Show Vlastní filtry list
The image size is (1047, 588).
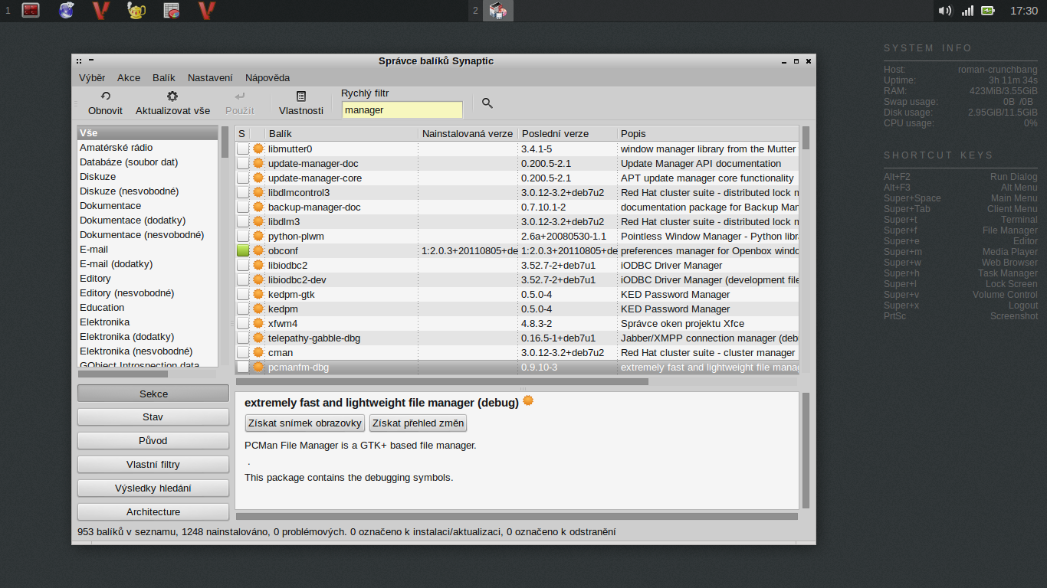click(x=153, y=465)
